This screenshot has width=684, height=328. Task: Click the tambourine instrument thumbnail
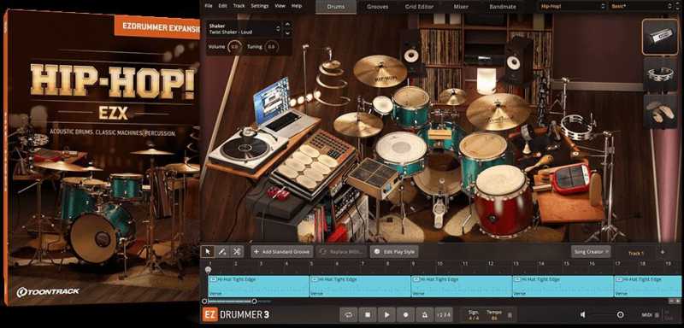tap(660, 75)
